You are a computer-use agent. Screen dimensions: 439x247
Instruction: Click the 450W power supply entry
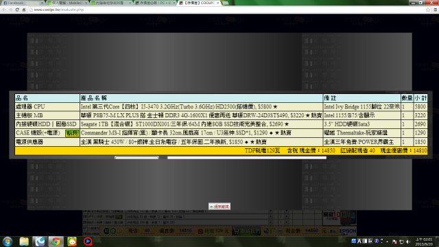(x=174, y=142)
